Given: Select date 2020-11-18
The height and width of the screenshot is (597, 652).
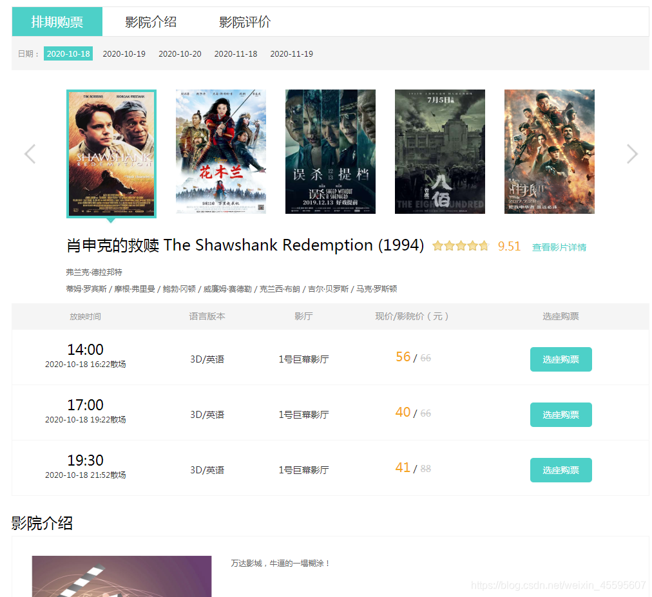Looking at the screenshot, I should [236, 53].
